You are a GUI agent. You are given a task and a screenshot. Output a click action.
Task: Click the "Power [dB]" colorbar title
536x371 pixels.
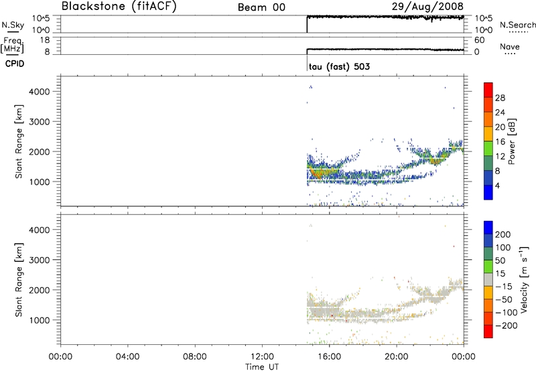coord(512,141)
